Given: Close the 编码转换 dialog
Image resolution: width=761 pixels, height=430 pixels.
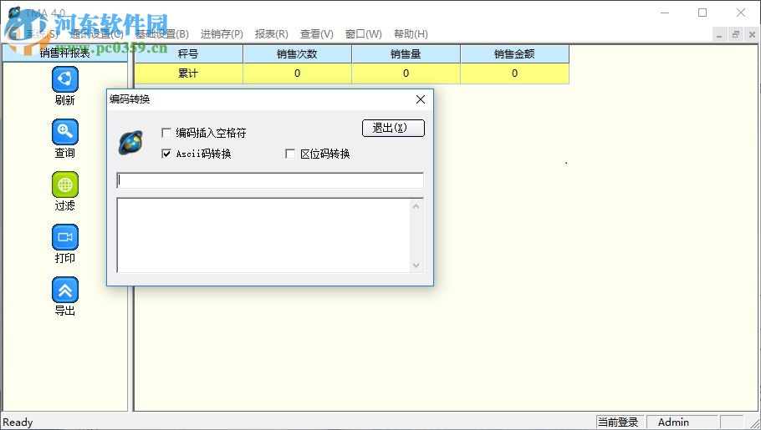Looking at the screenshot, I should tap(421, 99).
